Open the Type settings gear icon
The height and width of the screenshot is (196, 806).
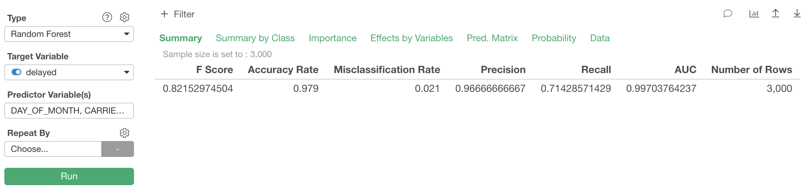(x=125, y=17)
